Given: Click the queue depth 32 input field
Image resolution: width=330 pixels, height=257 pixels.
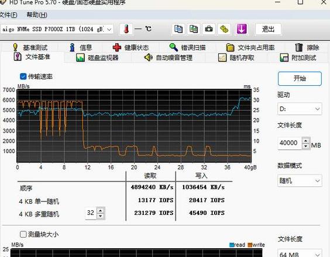Looking at the screenshot, I should click(91, 213).
